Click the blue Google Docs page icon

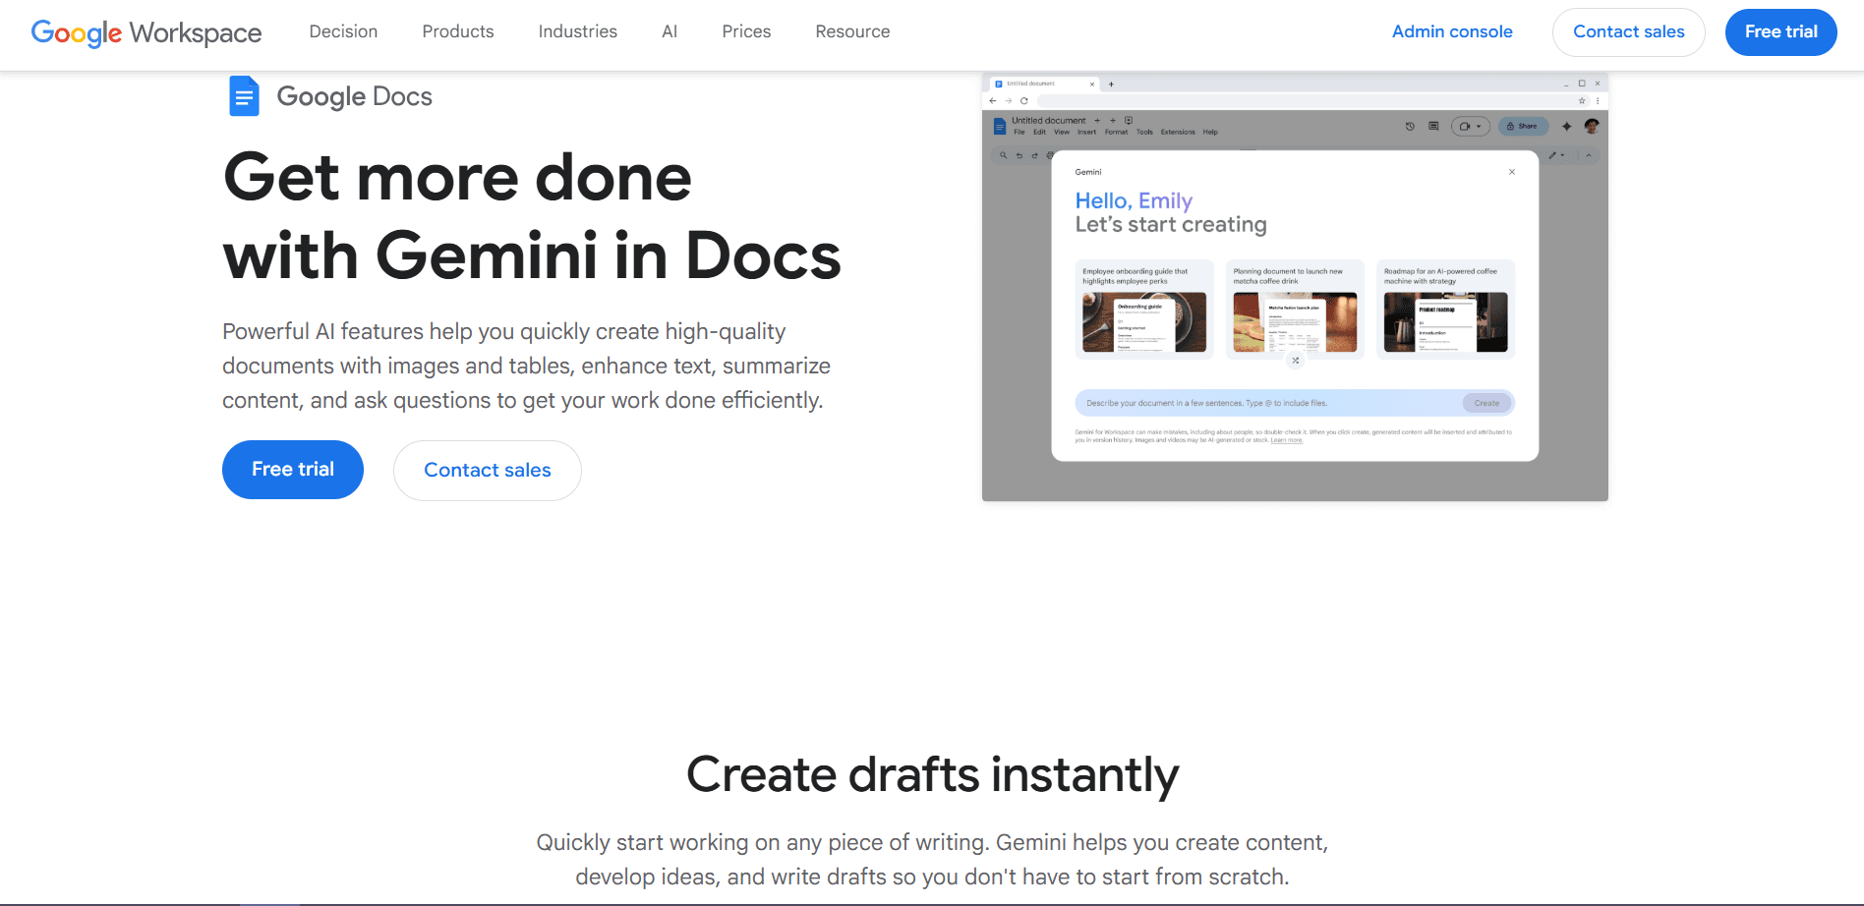coord(244,96)
